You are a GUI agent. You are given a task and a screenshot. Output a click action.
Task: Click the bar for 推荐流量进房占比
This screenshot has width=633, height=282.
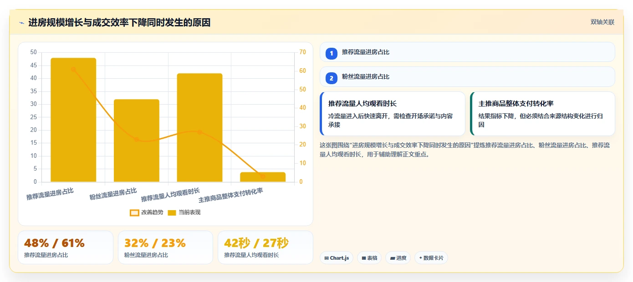tap(73, 120)
